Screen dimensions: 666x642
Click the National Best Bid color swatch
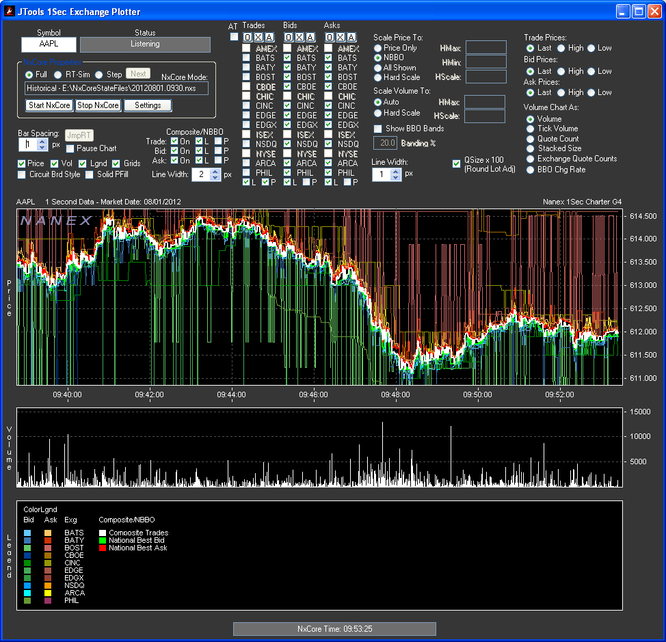[x=103, y=541]
